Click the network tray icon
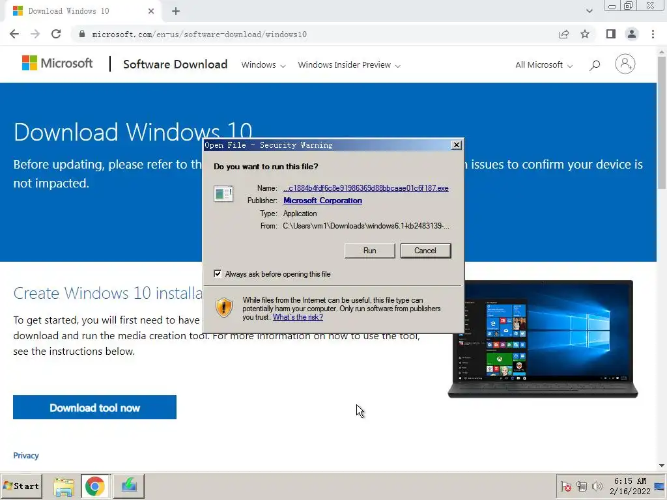Screen dimensions: 667x500 (x=582, y=486)
